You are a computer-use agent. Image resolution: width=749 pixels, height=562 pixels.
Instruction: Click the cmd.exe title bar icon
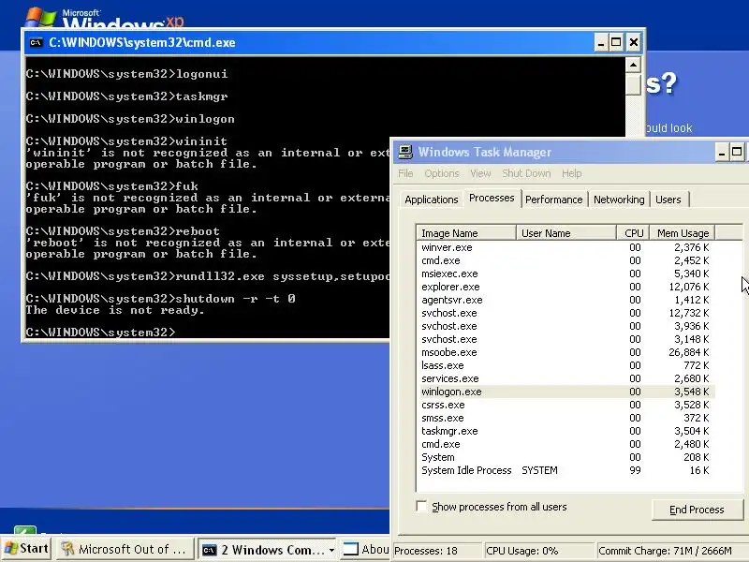click(36, 42)
